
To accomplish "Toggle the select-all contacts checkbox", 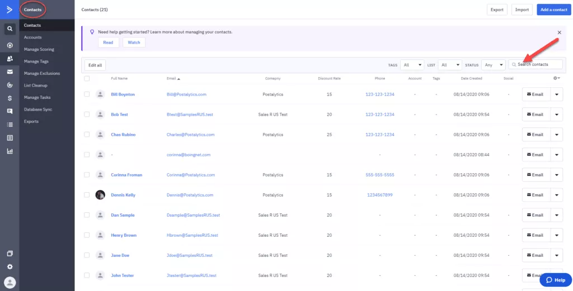I will pyautogui.click(x=87, y=78).
